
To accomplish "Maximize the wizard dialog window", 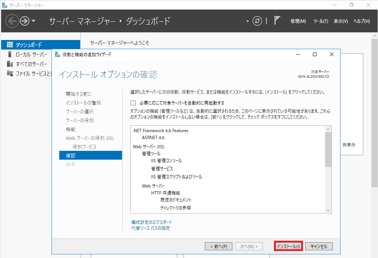I will pyautogui.click(x=315, y=54).
